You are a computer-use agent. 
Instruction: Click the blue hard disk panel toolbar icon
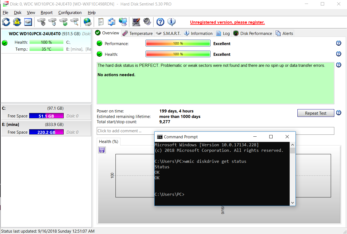28,22
